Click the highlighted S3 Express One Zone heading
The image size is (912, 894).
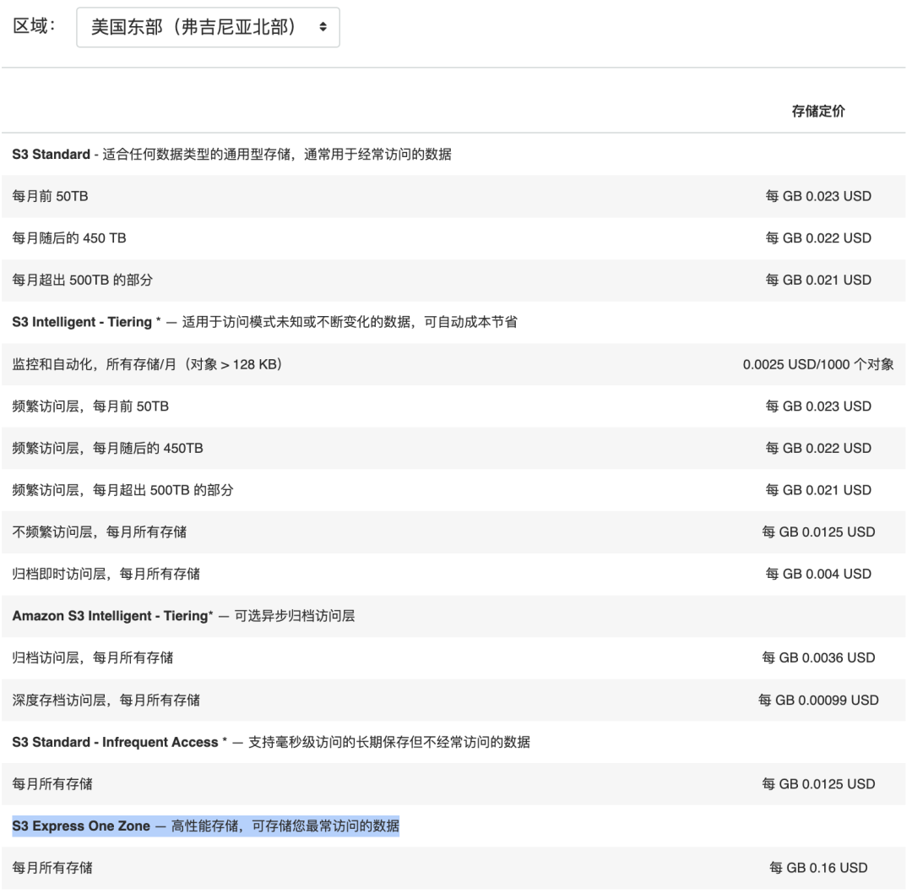(205, 826)
